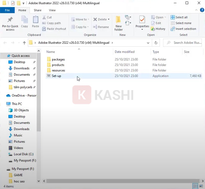Switch to the Share ribbon tab

click(x=38, y=10)
